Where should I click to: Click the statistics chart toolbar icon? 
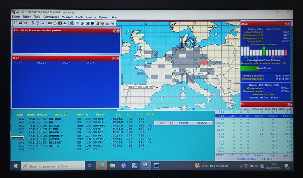pyautogui.click(x=107, y=23)
